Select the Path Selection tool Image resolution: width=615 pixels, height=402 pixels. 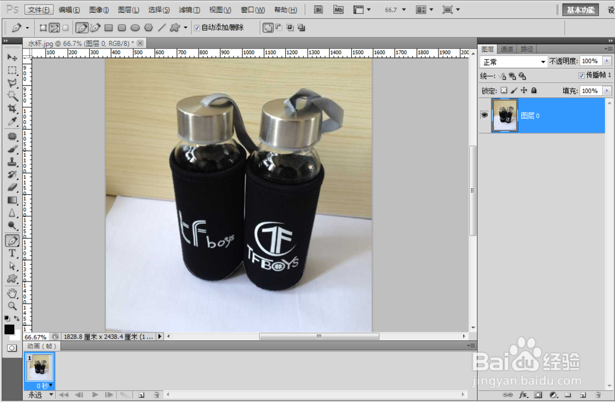tap(12, 266)
